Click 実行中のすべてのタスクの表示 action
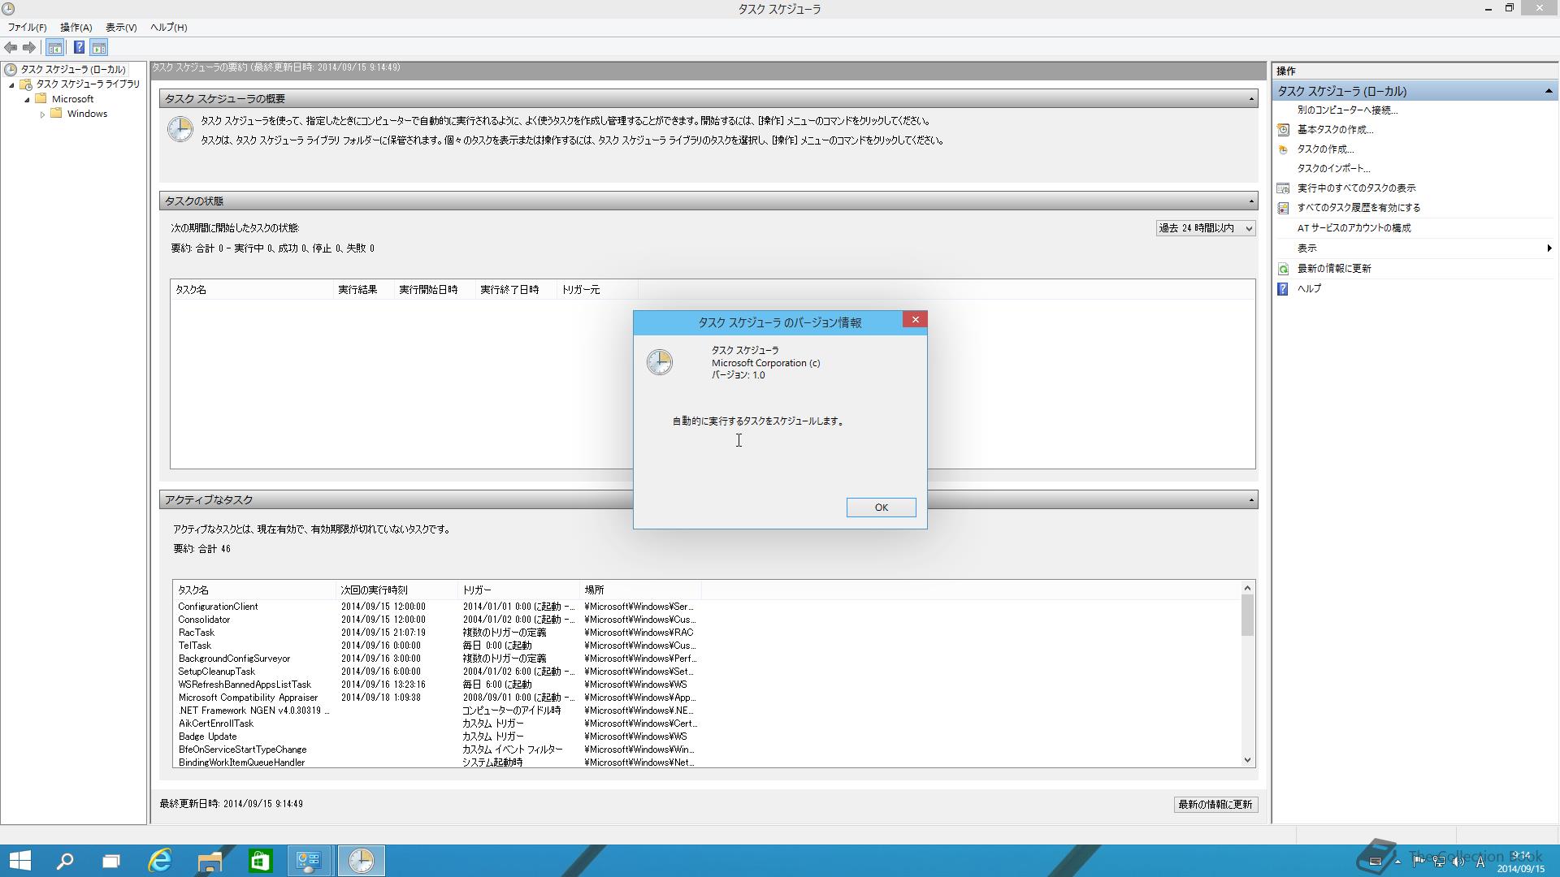This screenshot has width=1560, height=877. pos(1356,188)
